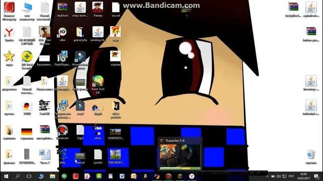
Task: Click the Word icon on the taskbar
Action: pyautogui.click(x=122, y=176)
